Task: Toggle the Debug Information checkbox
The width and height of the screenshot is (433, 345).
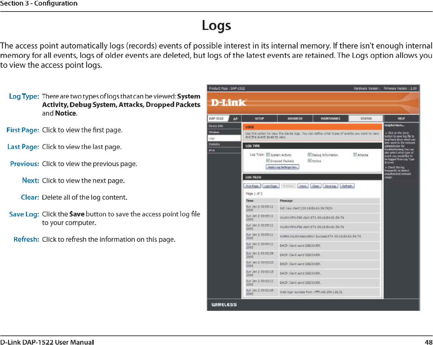Action: point(309,155)
